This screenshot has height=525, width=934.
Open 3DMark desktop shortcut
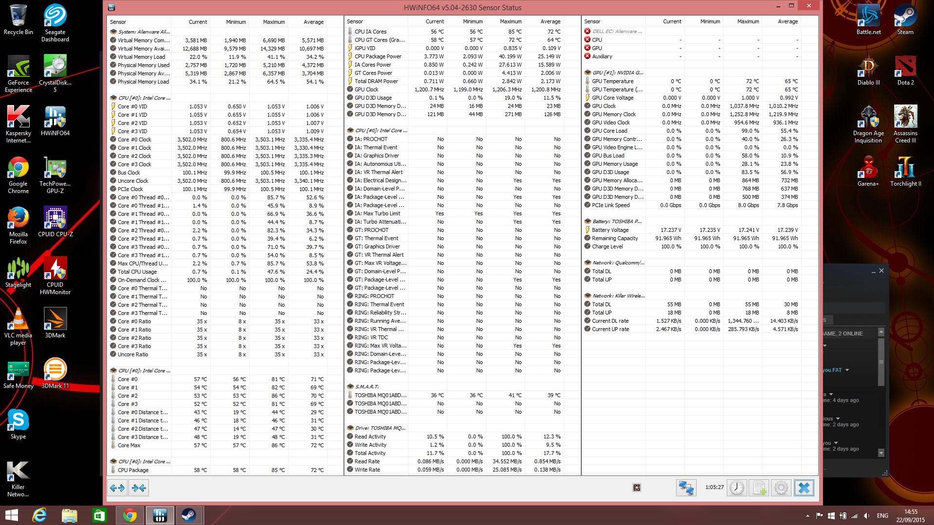coord(55,323)
